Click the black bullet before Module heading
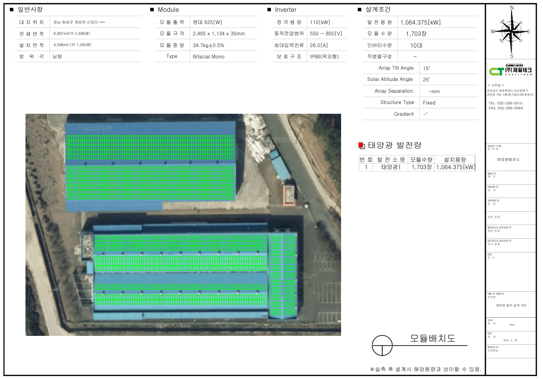The height and width of the screenshot is (379, 543). click(x=152, y=10)
